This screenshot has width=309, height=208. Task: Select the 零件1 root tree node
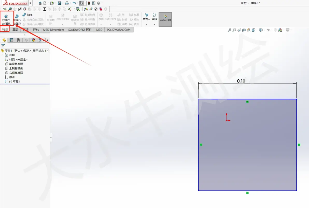pyautogui.click(x=25, y=51)
